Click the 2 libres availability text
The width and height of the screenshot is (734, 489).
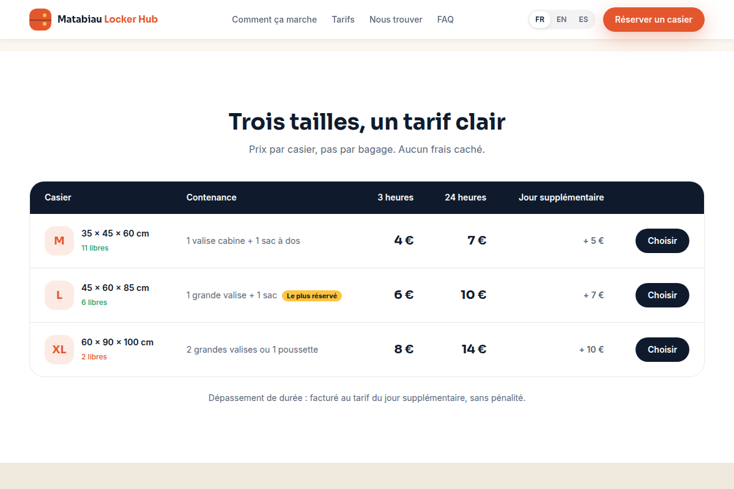[94, 357]
